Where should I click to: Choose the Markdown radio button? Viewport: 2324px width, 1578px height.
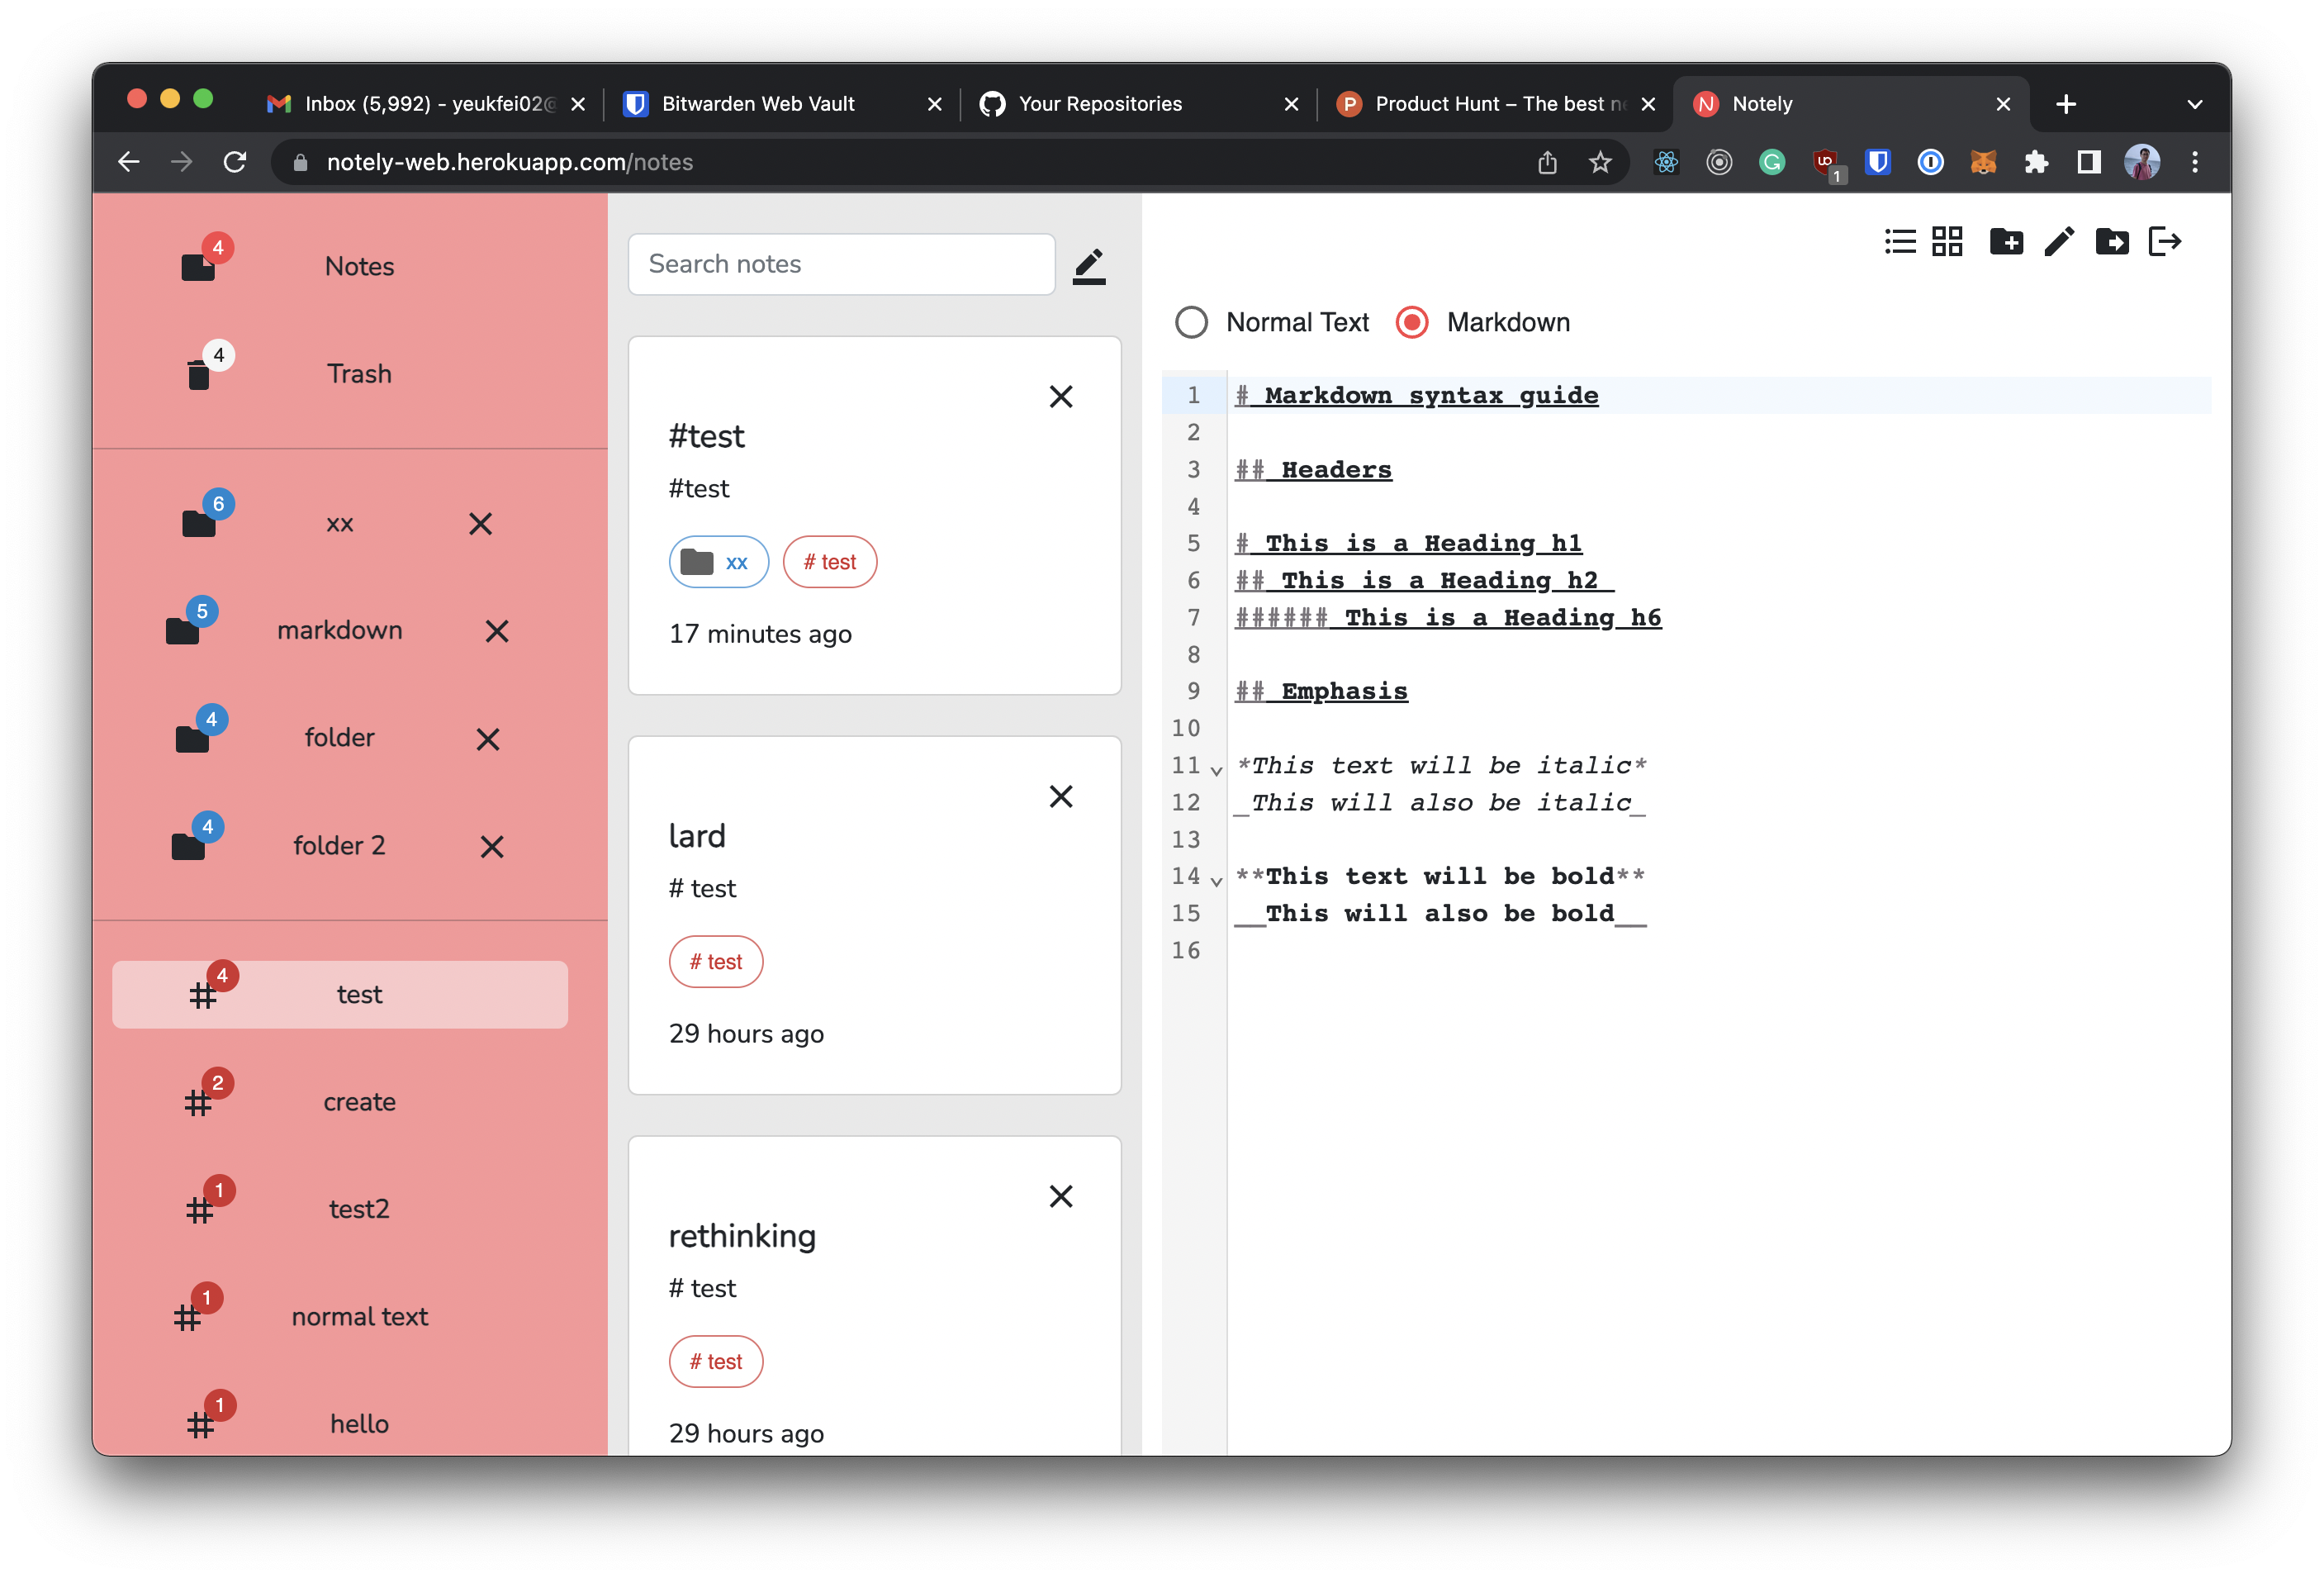tap(1412, 322)
